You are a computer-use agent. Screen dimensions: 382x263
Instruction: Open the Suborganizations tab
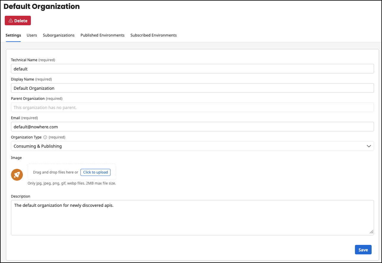59,35
